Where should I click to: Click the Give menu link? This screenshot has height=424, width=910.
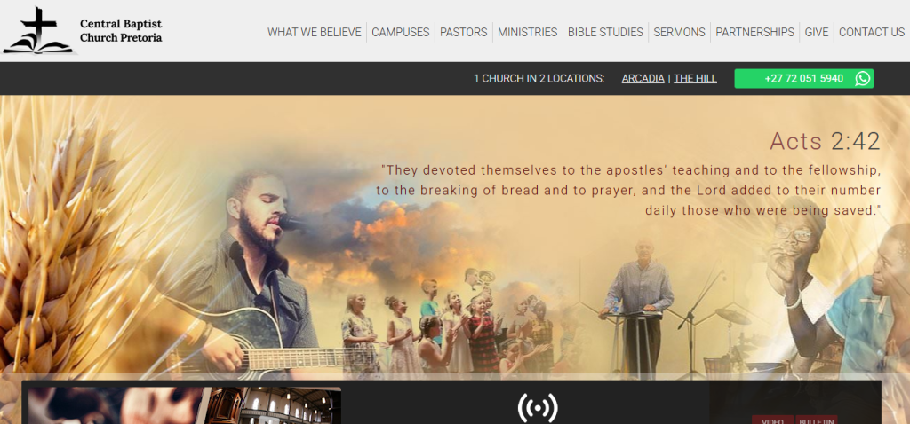tap(816, 33)
